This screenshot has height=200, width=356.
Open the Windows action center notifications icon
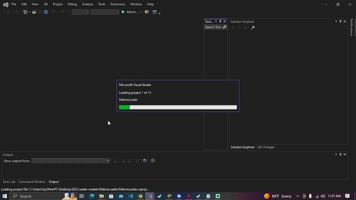(x=347, y=196)
